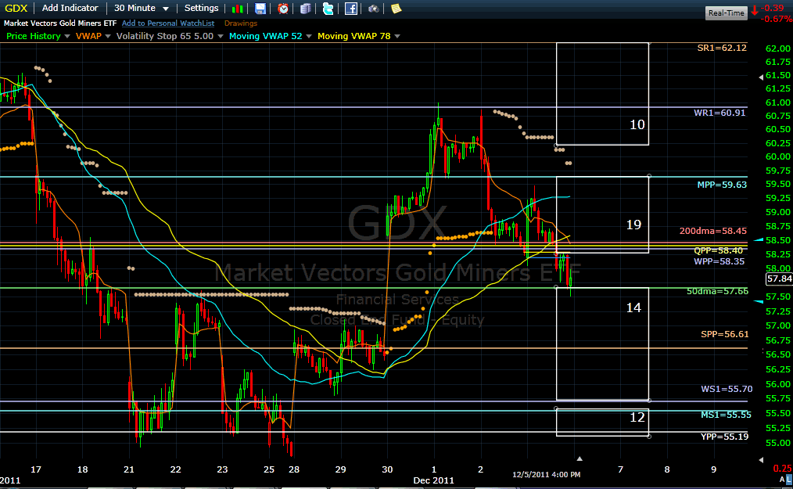Click date 30 on the time axis

(387, 469)
